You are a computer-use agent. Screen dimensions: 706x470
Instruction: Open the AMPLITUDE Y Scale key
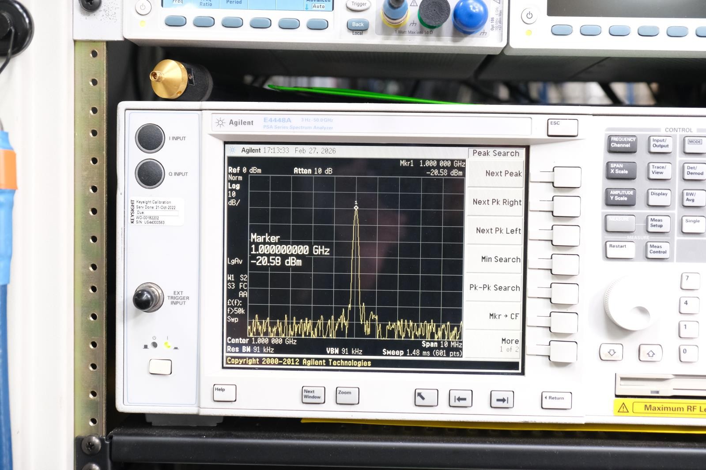[x=620, y=197]
